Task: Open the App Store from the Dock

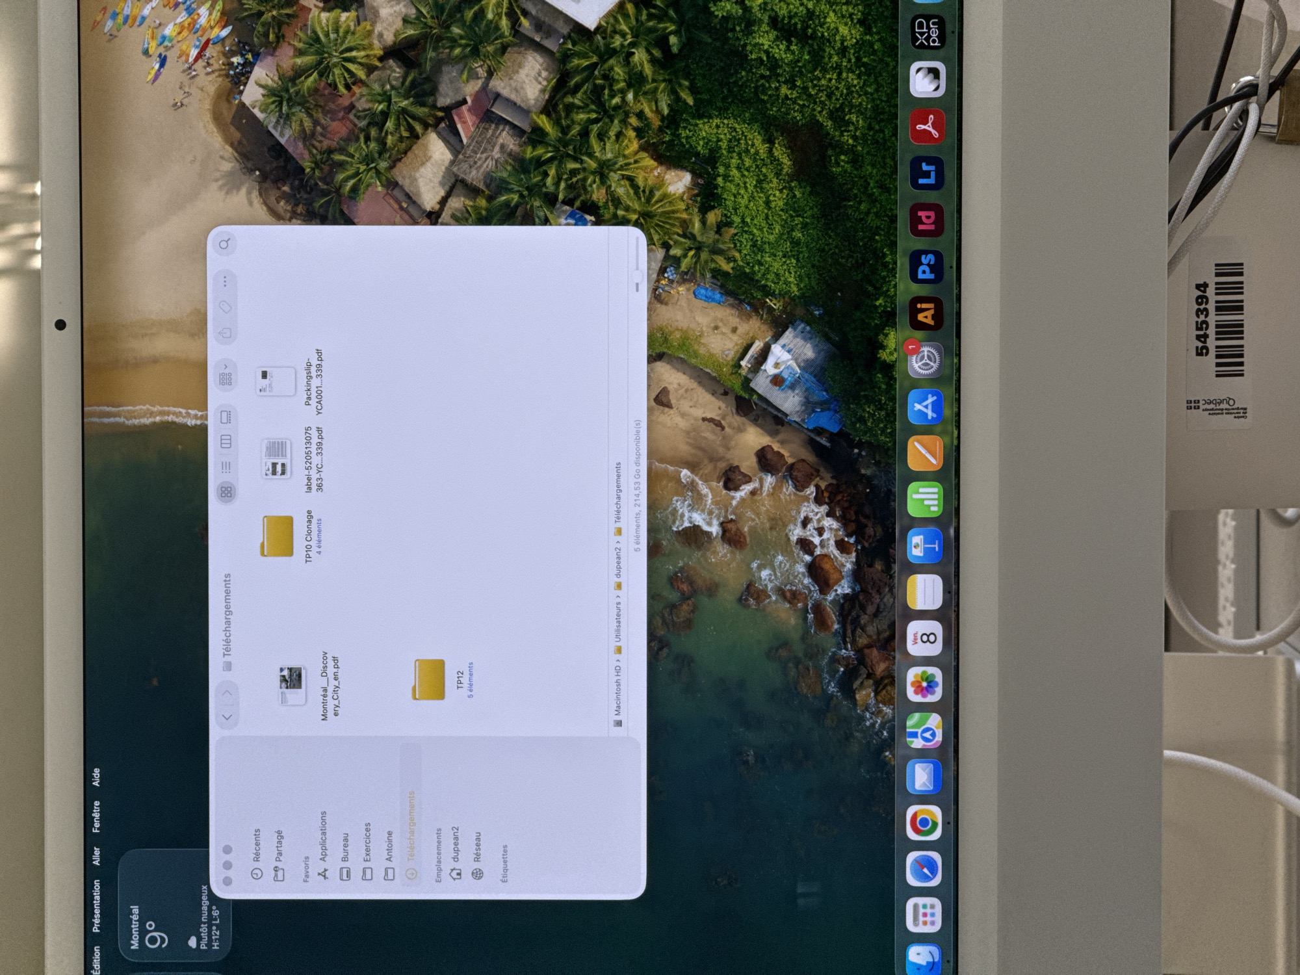Action: point(924,406)
